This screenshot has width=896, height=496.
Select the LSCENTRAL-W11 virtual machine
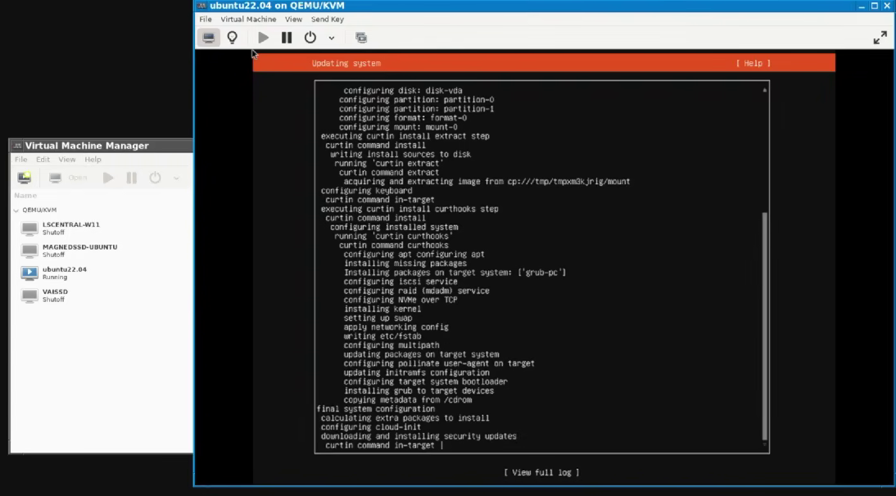(x=101, y=228)
